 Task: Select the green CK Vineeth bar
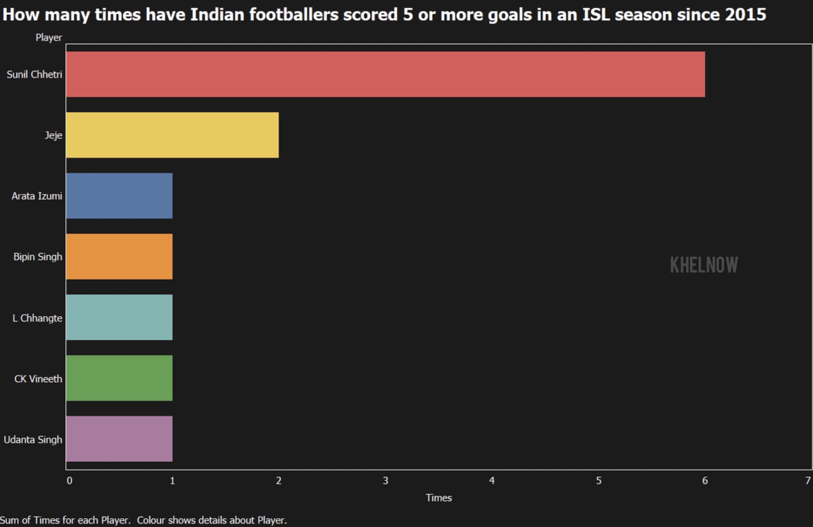coord(119,378)
